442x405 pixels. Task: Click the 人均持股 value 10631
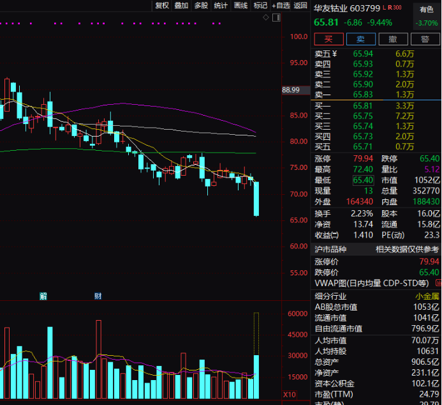[x=428, y=351]
